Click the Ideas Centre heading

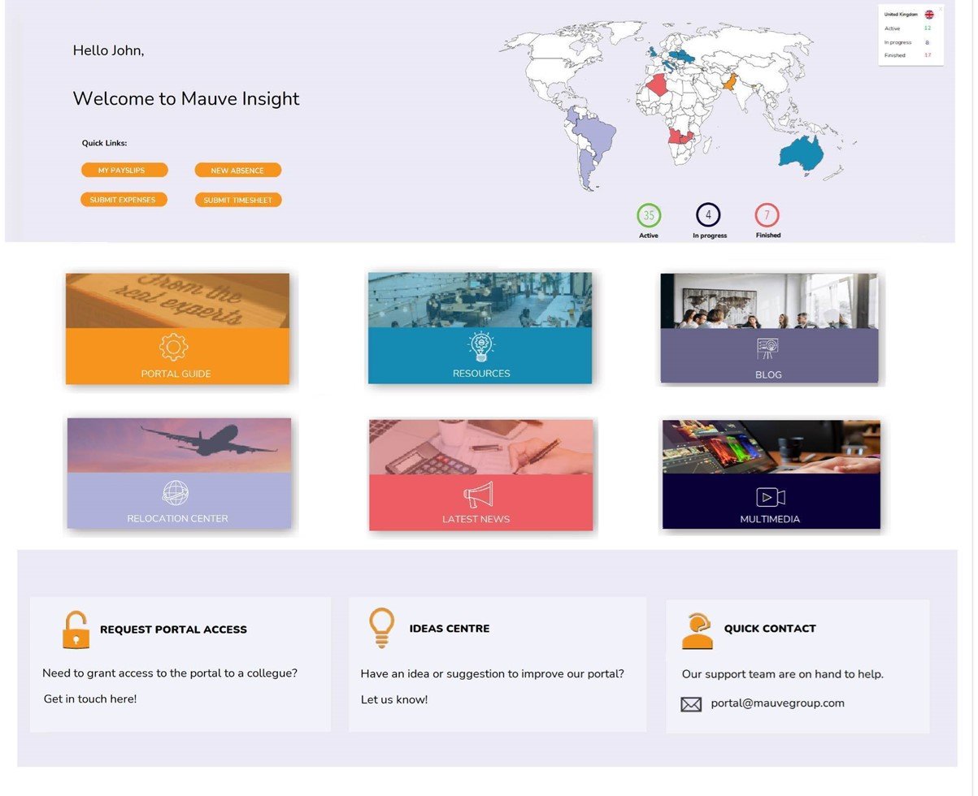[x=450, y=629]
